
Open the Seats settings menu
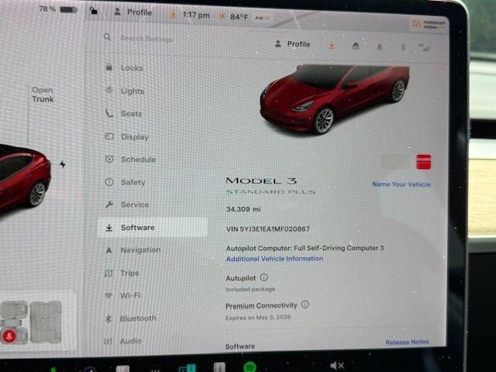click(131, 114)
